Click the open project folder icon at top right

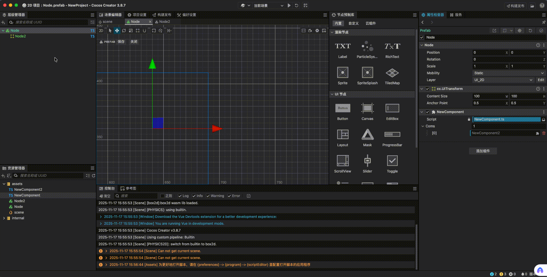(532, 6)
